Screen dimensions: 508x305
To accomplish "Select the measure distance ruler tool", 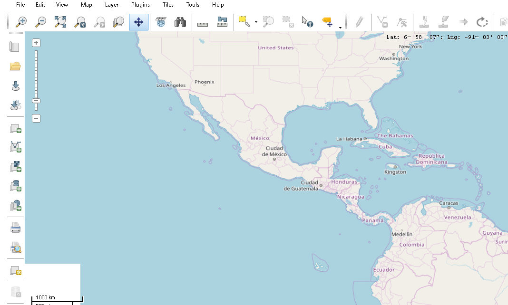I will point(202,22).
